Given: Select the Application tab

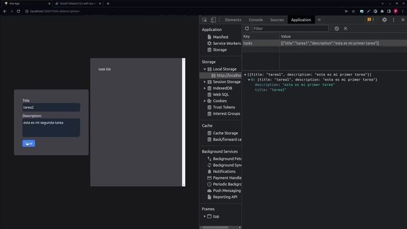Looking at the screenshot, I should [301, 20].
